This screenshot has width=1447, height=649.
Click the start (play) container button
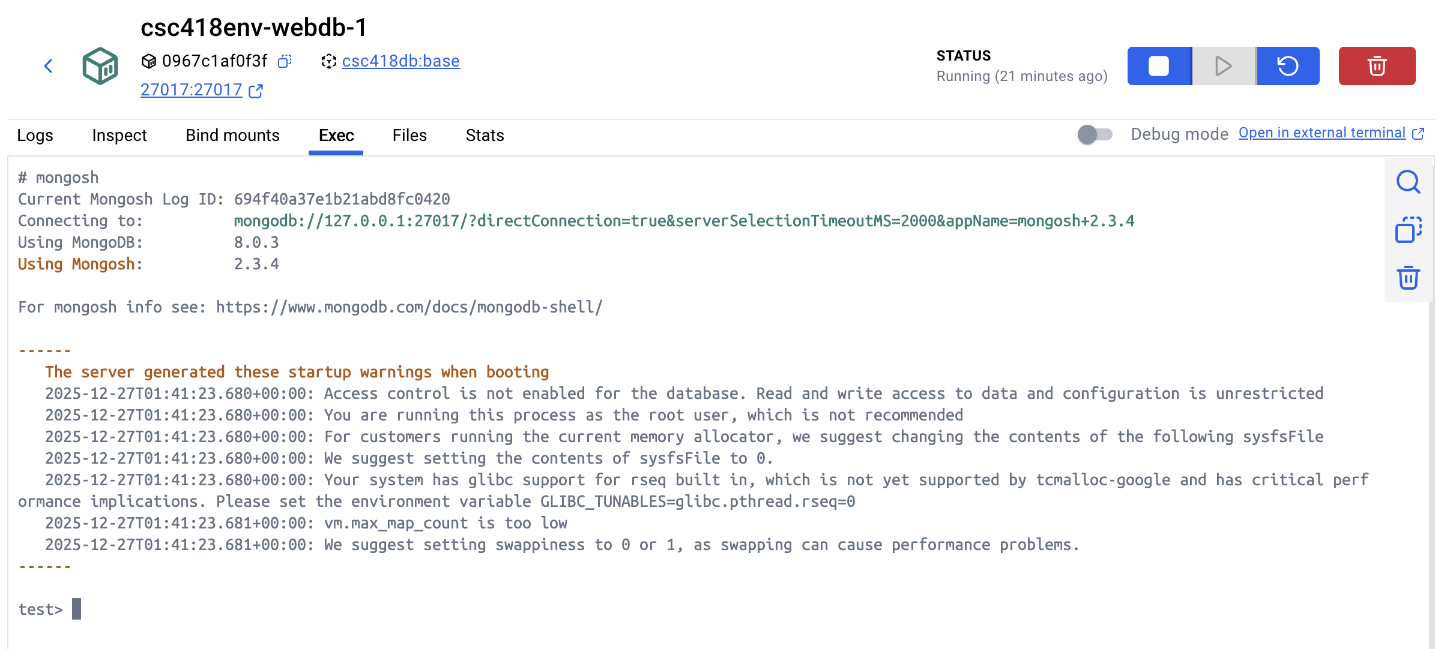tap(1224, 66)
